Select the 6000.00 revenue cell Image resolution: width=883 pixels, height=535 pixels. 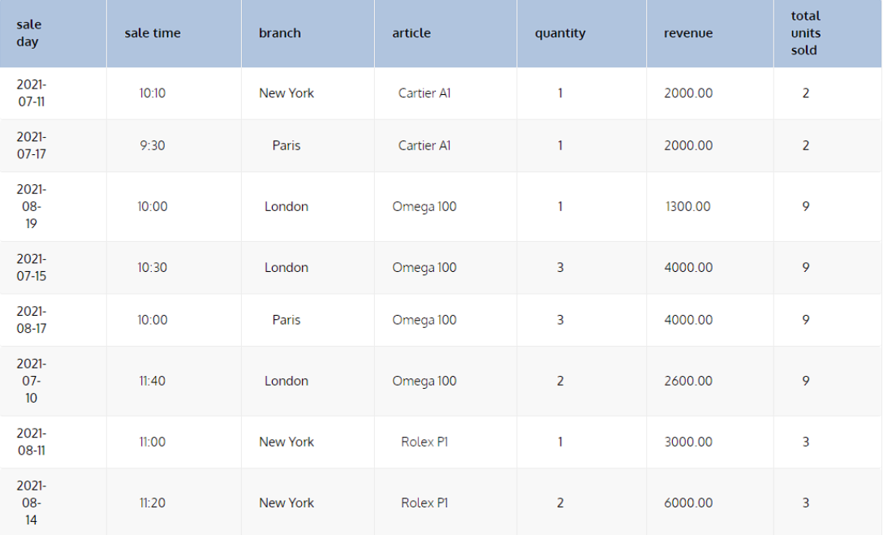click(688, 503)
